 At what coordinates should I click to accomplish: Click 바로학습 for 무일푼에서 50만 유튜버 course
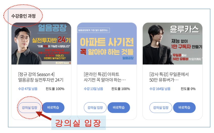click(x=184, y=108)
